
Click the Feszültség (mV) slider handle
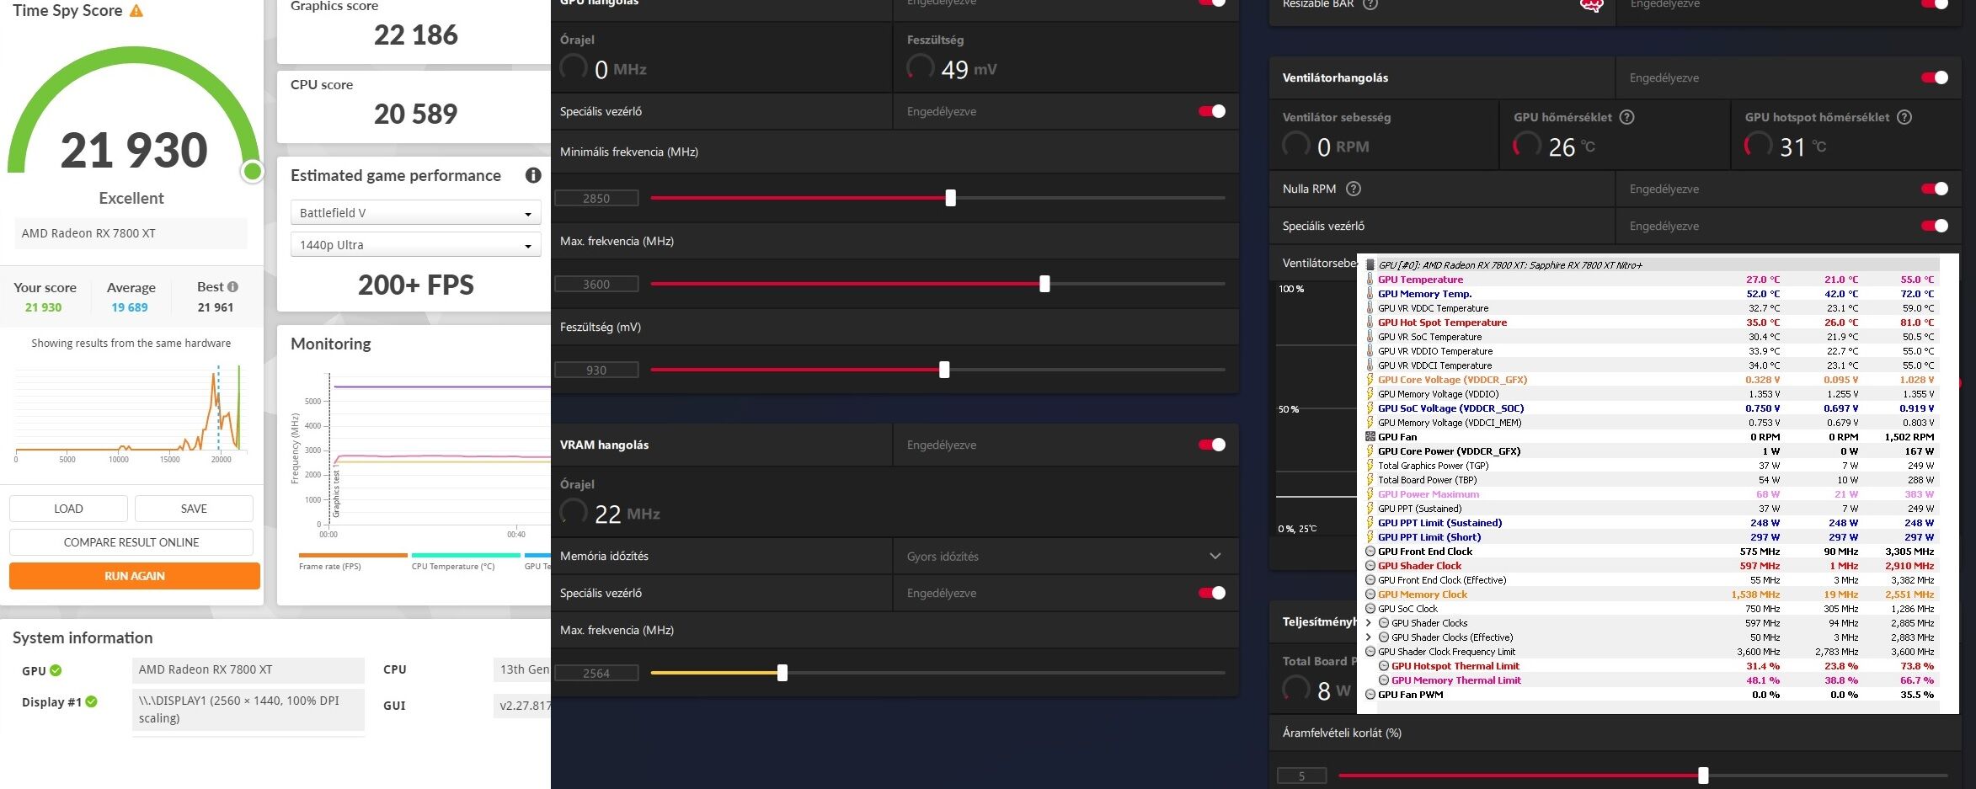(x=944, y=370)
